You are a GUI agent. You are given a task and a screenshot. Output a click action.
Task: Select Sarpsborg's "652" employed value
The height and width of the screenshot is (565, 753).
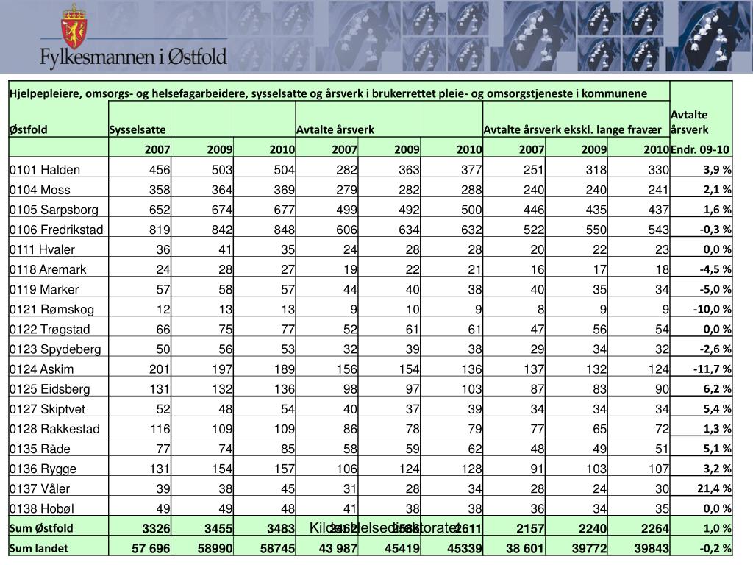160,210
